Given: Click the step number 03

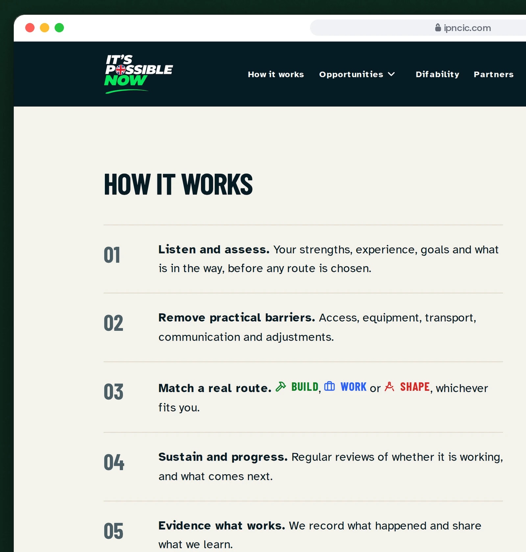Looking at the screenshot, I should pyautogui.click(x=113, y=392).
